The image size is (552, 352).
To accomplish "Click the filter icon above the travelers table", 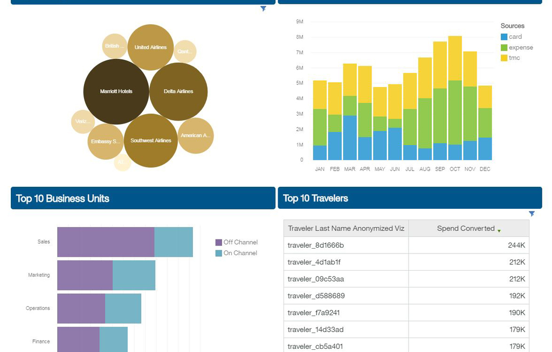I will 532,214.
